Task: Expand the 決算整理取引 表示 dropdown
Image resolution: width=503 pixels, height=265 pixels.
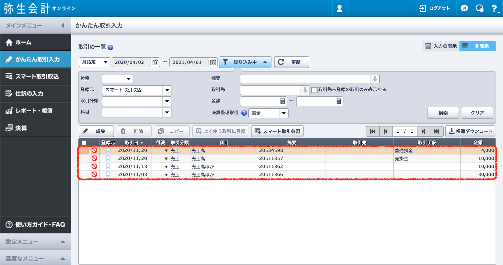Action: click(x=284, y=113)
